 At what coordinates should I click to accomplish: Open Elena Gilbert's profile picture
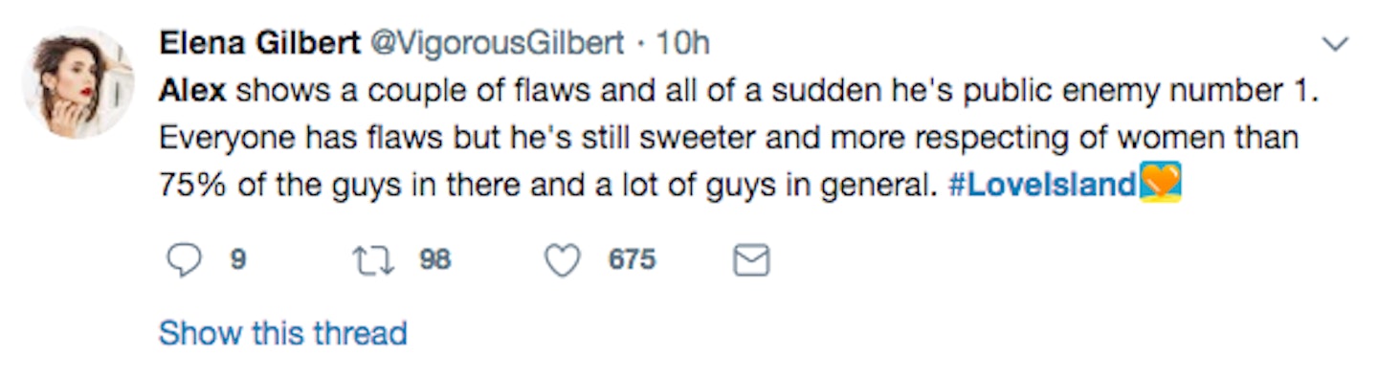point(78,84)
